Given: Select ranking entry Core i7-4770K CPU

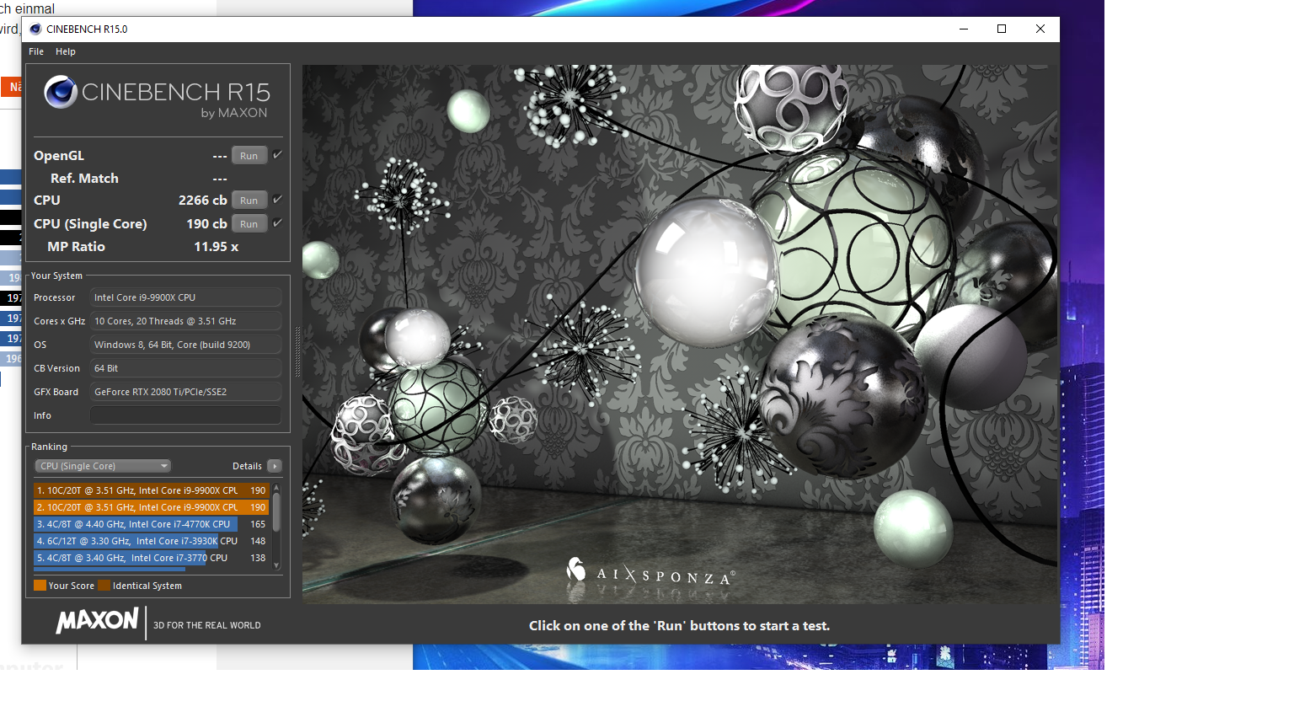Looking at the screenshot, I should point(151,524).
